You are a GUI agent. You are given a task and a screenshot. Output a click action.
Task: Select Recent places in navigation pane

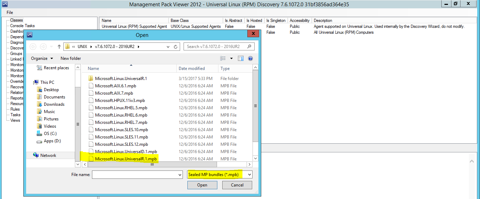click(53, 68)
